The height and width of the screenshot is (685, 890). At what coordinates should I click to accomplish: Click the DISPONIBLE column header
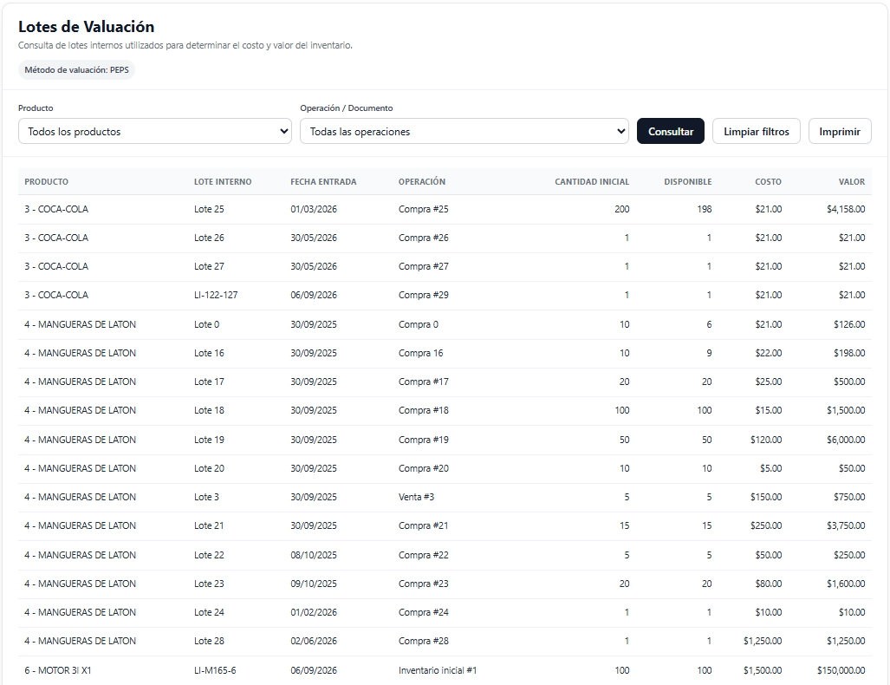pyautogui.click(x=688, y=182)
